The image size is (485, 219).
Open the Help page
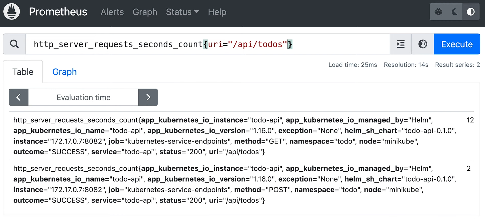pos(217,12)
